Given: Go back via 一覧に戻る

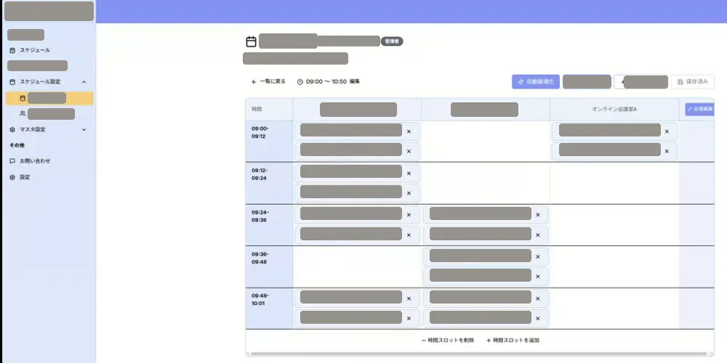Looking at the screenshot, I should point(268,81).
